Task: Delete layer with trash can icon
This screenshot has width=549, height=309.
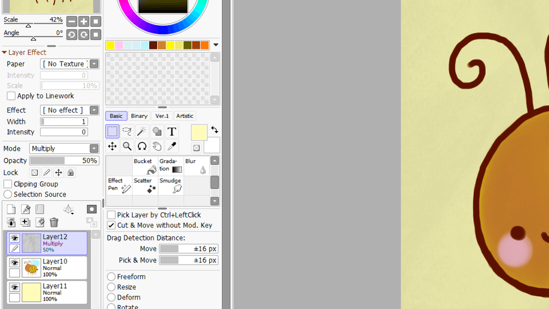Action: click(x=54, y=222)
